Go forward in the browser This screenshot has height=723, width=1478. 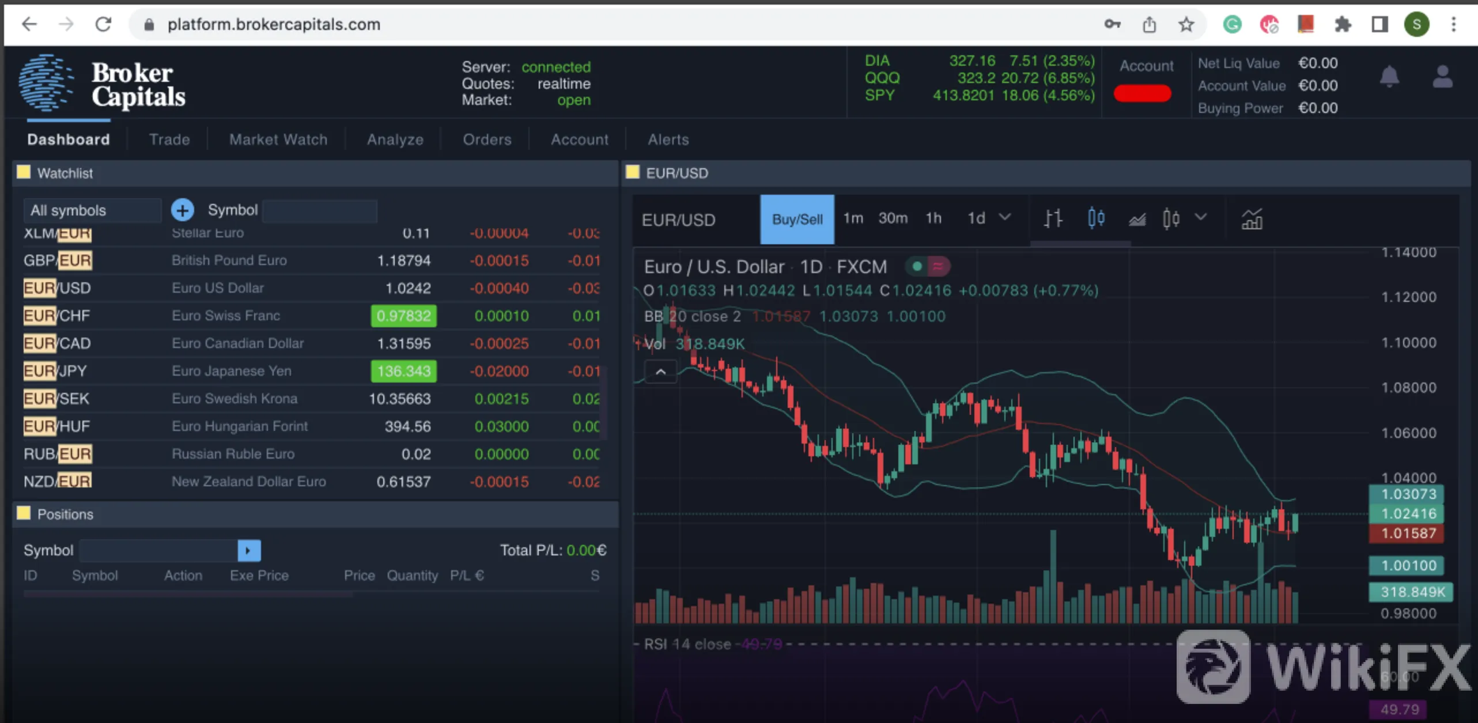[66, 24]
